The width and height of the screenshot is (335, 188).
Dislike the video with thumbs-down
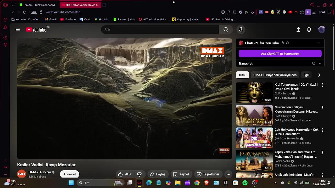coord(139,174)
